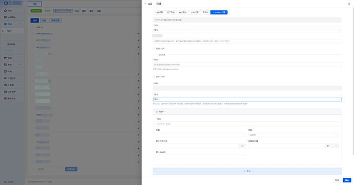This screenshot has height=185, width=354.
Task: Click the 1Panel logo in sidebar
Action: (6, 3)
